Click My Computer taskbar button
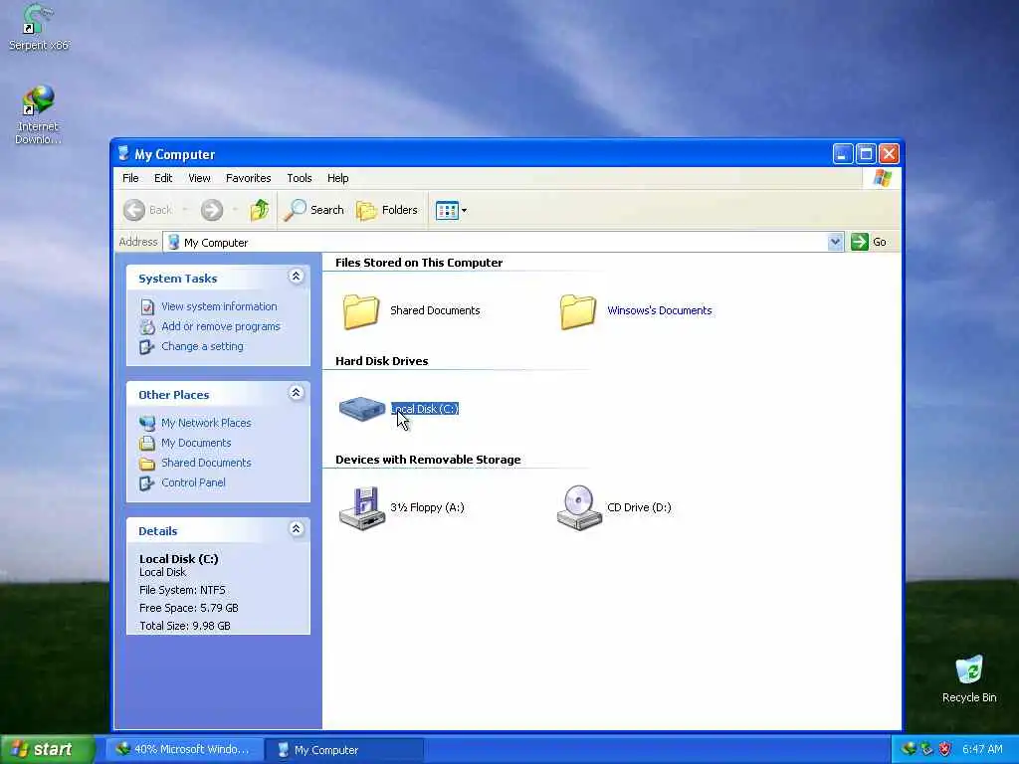The width and height of the screenshot is (1019, 764). tap(344, 750)
